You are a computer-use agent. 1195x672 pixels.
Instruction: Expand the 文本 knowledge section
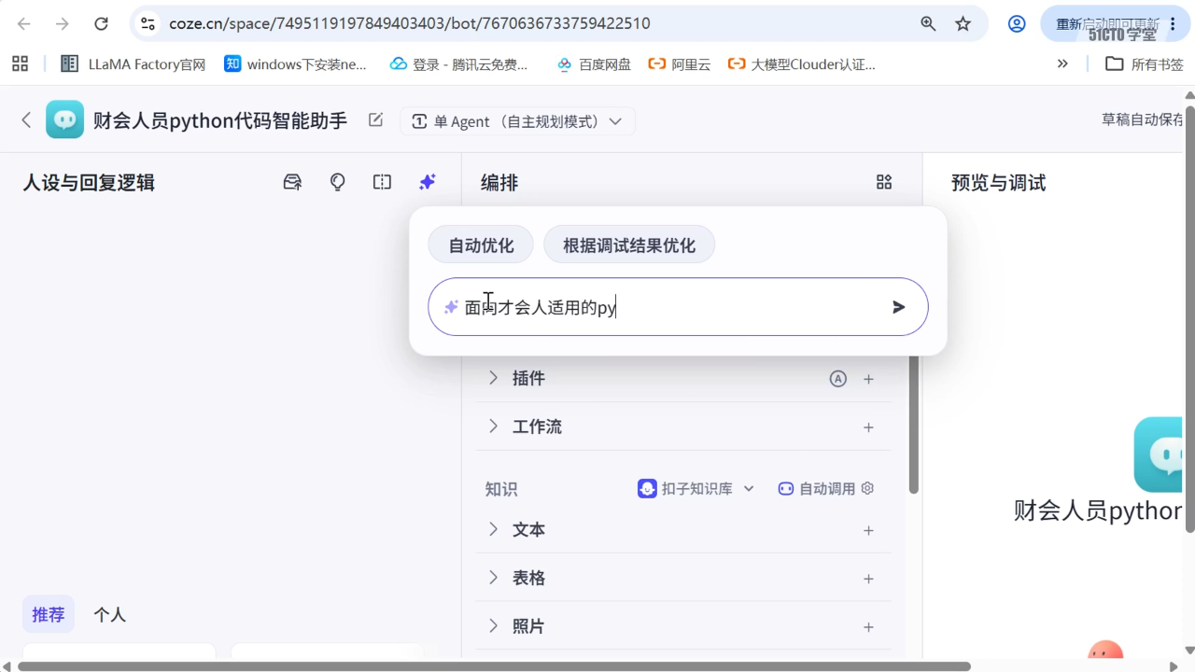coord(493,529)
